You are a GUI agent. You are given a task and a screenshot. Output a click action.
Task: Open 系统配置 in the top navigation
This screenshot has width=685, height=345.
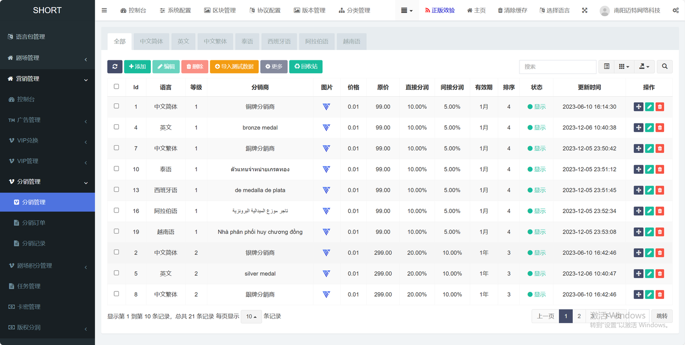click(x=175, y=10)
